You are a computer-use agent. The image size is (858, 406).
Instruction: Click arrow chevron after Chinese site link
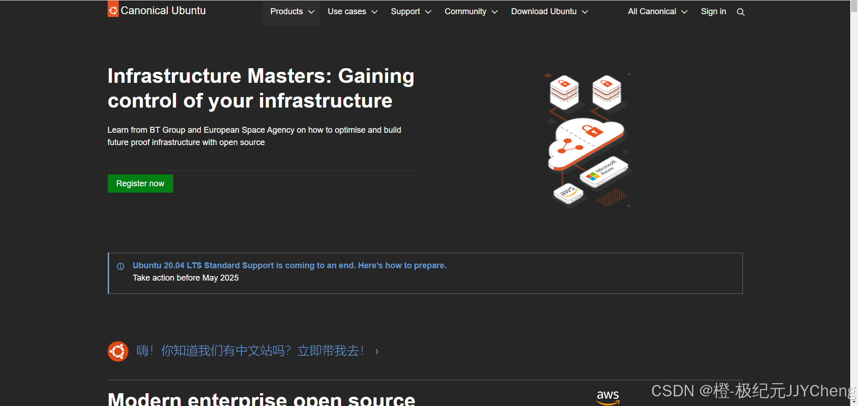point(377,352)
